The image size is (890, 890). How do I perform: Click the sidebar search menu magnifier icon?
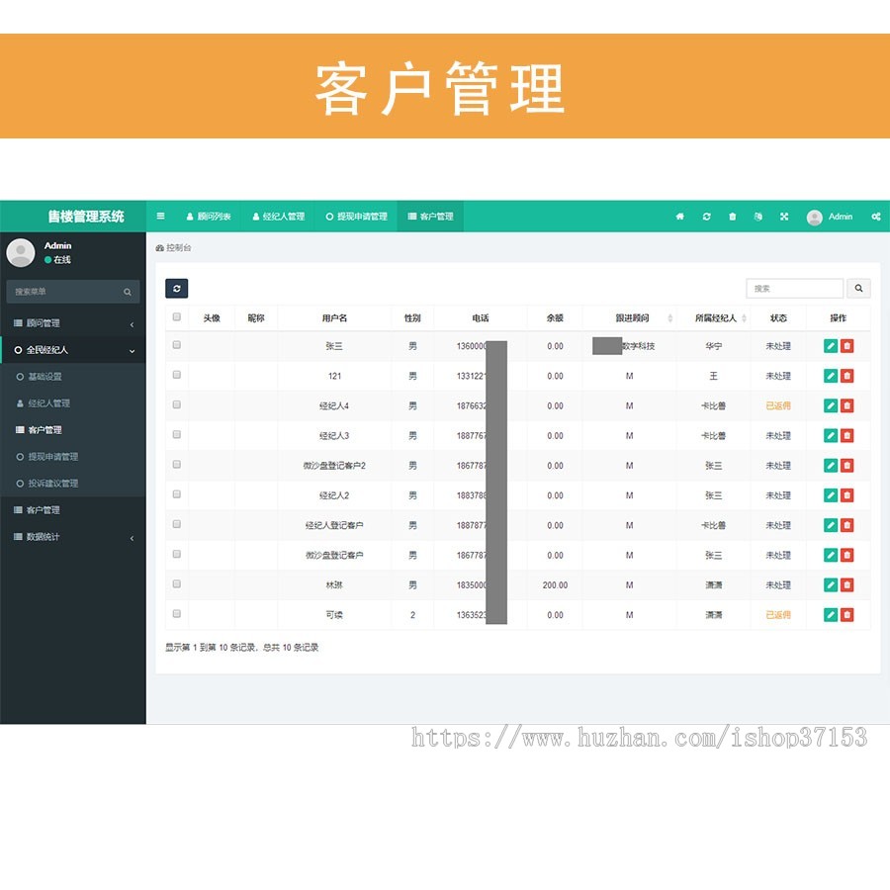tap(128, 292)
